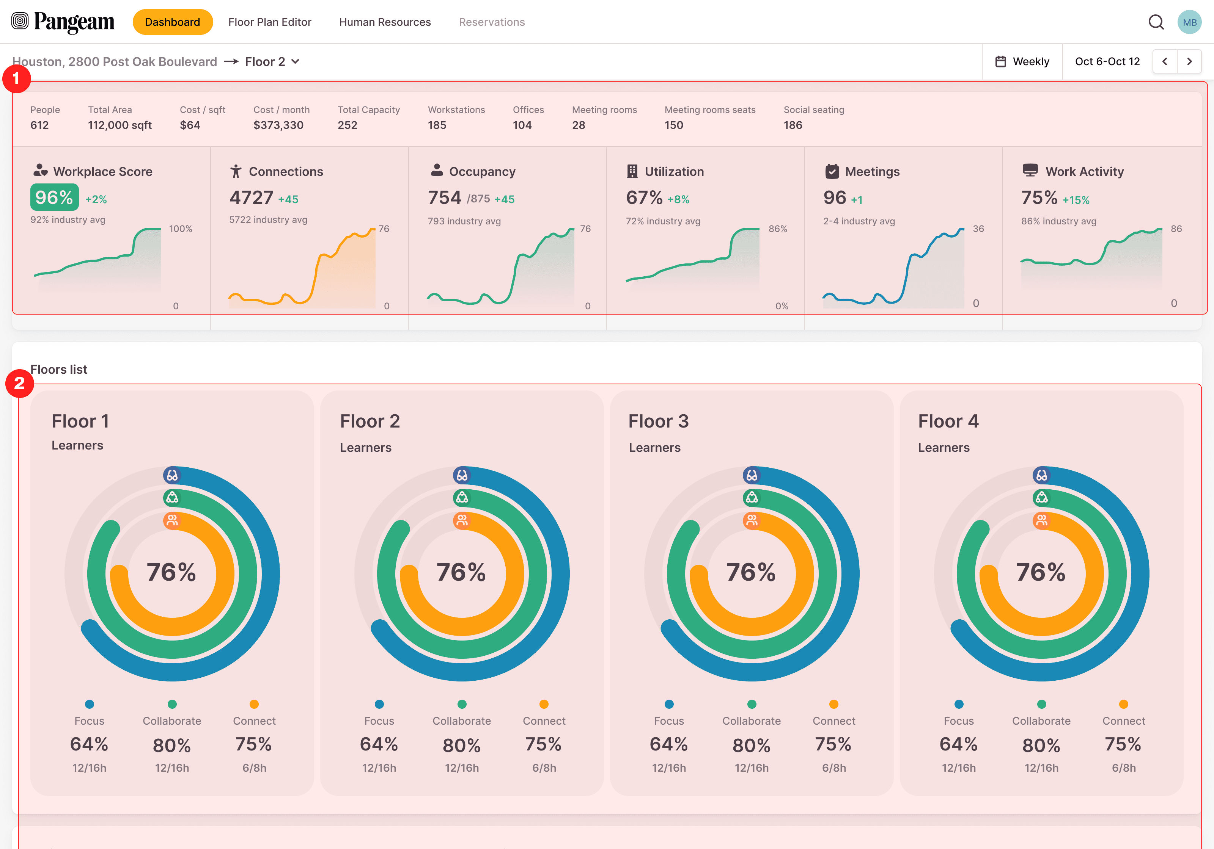Click the Meetings calendar-check icon
1214x849 pixels.
point(832,171)
